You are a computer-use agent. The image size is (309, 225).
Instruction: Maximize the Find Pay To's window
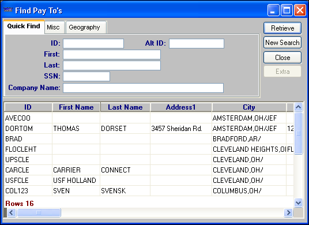point(287,10)
